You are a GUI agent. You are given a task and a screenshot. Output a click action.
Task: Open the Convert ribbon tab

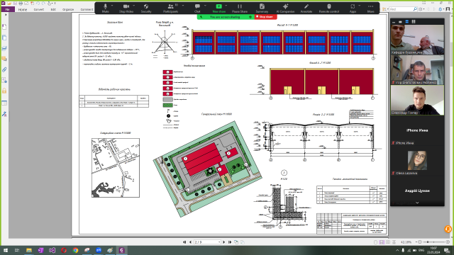click(39, 9)
